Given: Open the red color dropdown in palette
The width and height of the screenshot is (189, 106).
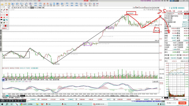Looking at the screenshot, I should 7,26.
